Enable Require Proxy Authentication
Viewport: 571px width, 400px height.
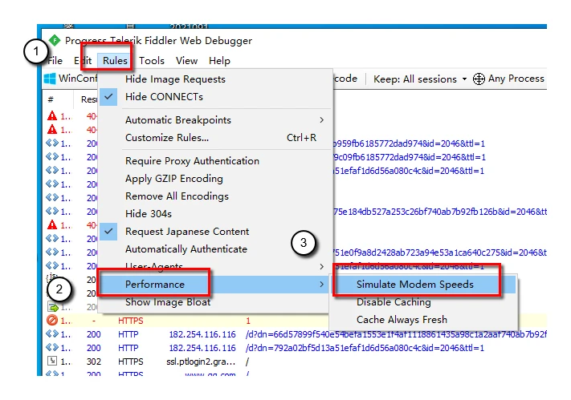pyautogui.click(x=215, y=161)
